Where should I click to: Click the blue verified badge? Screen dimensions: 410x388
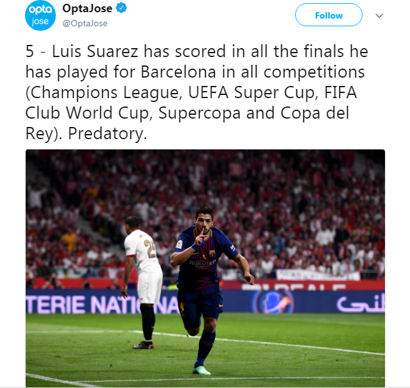point(119,9)
